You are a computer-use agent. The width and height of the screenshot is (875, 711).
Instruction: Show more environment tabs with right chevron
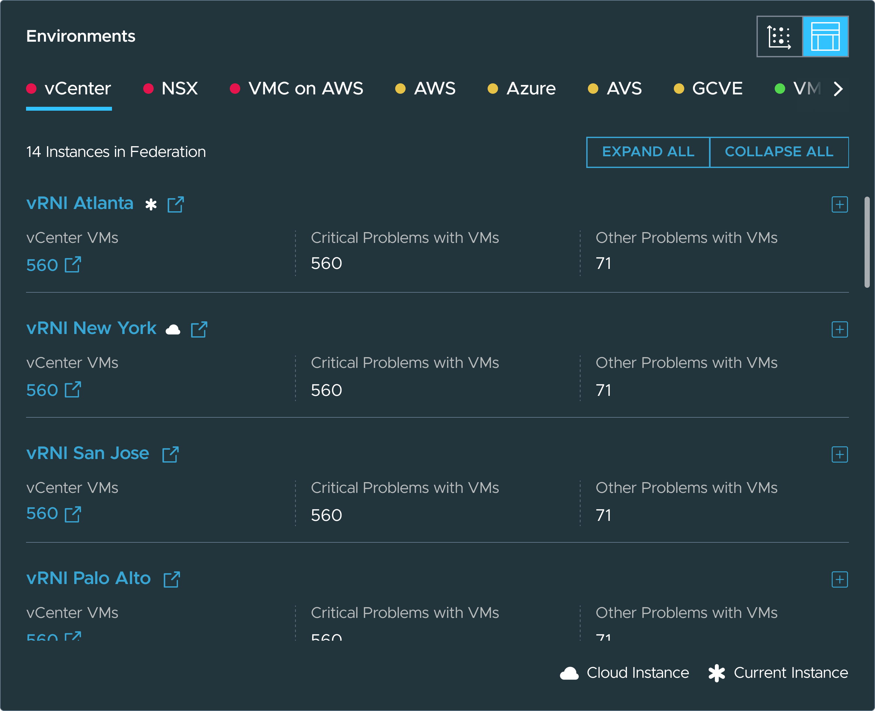coord(838,89)
